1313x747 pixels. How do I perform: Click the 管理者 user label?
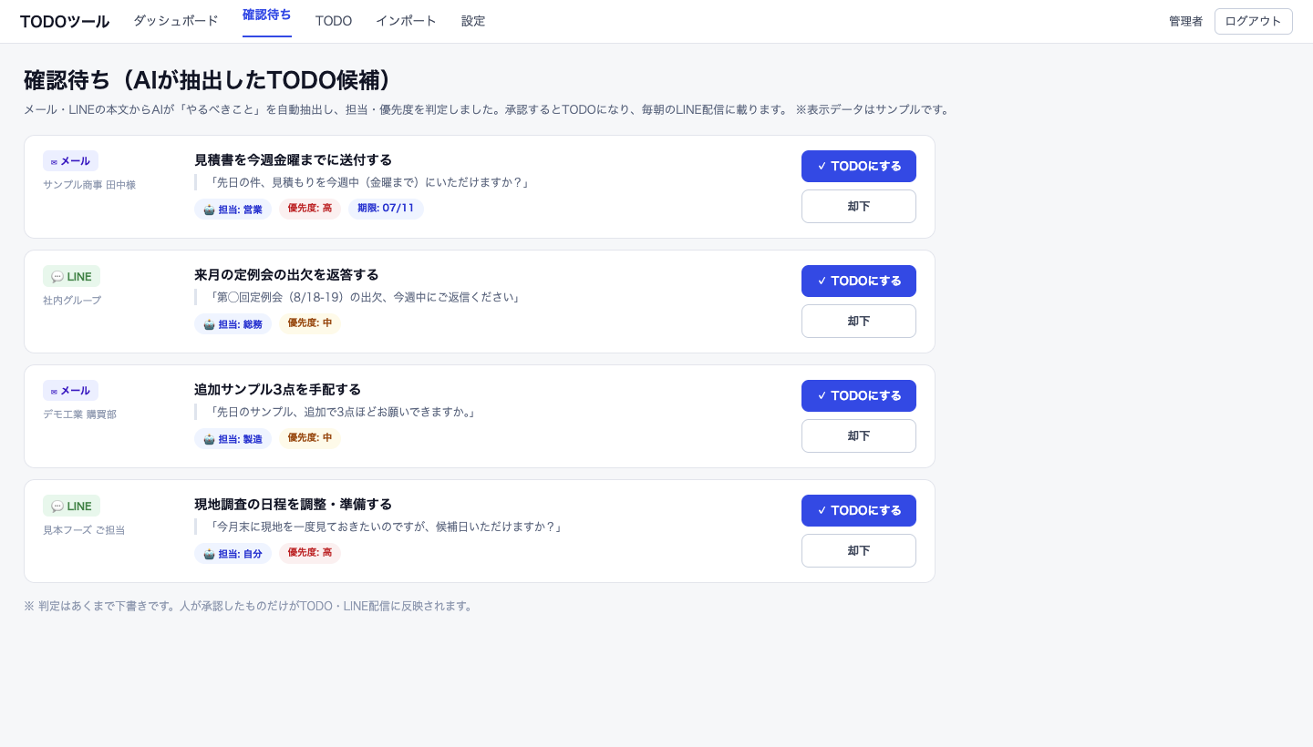click(x=1186, y=21)
